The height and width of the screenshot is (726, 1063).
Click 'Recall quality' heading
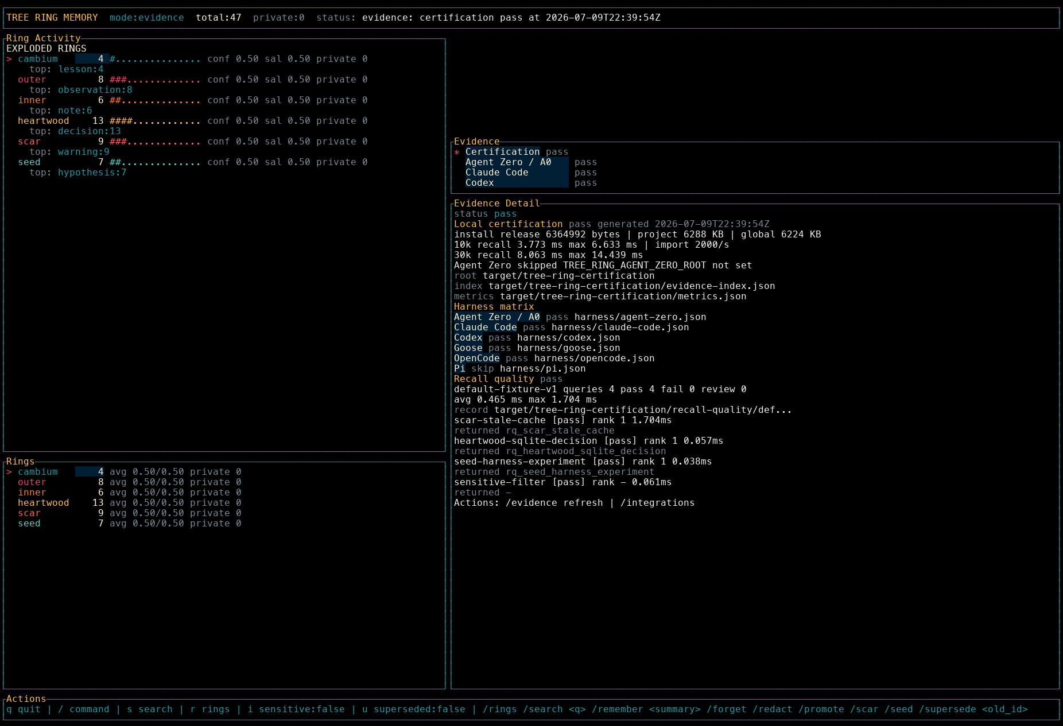494,379
